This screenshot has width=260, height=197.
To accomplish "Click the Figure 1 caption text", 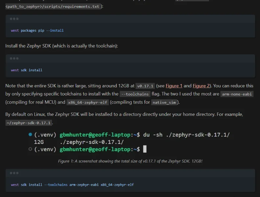I will 130,161.
